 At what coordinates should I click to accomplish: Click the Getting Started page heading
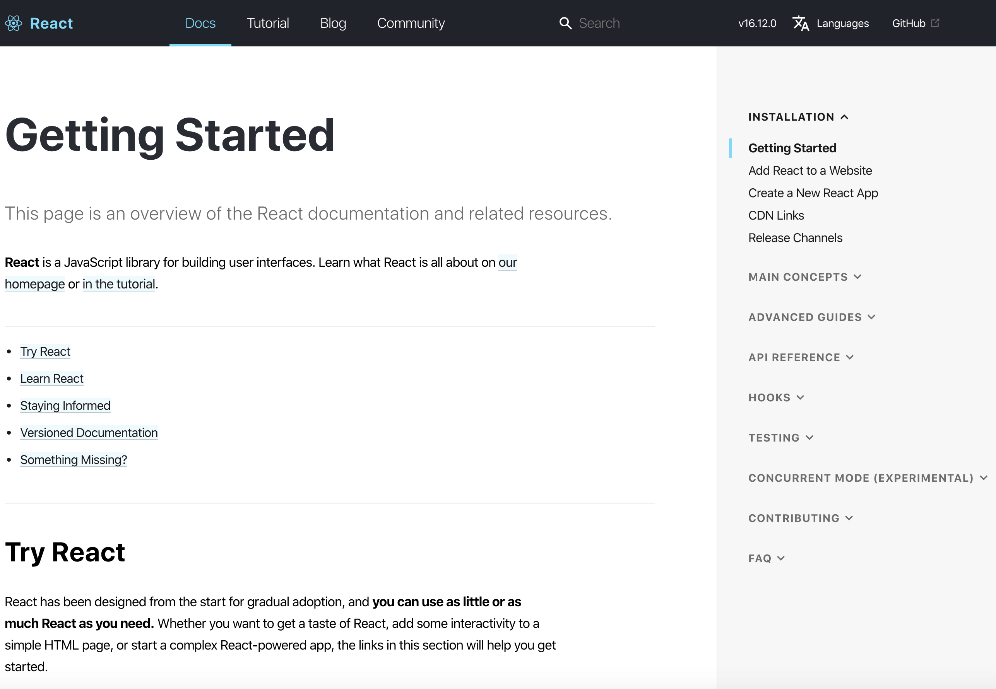(x=170, y=136)
